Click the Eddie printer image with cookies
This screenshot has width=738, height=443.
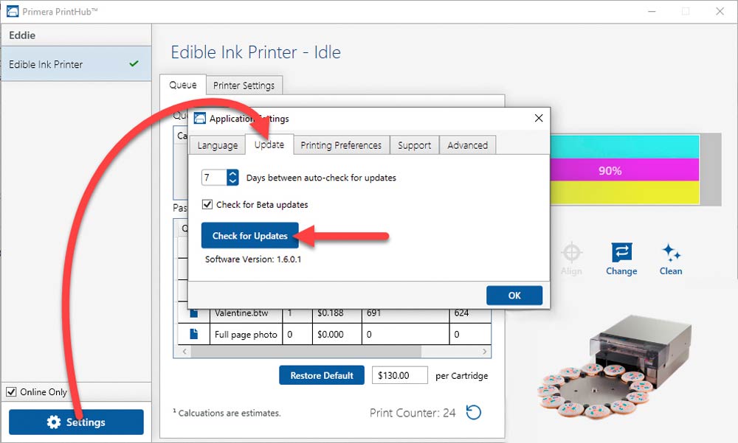(x=616, y=369)
